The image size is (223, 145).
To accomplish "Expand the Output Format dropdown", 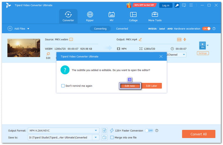I will point(96,130).
